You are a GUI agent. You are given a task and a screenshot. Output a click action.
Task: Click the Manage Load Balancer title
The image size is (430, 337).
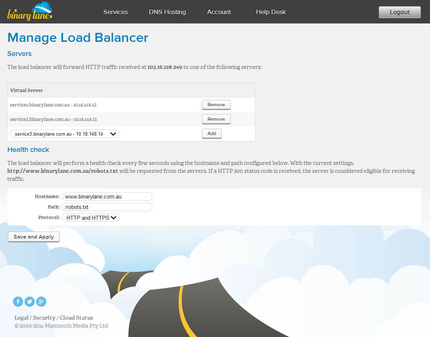(78, 38)
